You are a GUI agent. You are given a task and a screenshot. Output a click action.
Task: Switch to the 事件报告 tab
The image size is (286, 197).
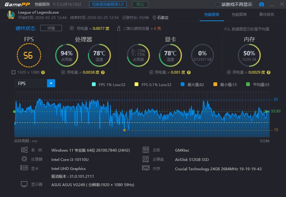click(x=266, y=14)
